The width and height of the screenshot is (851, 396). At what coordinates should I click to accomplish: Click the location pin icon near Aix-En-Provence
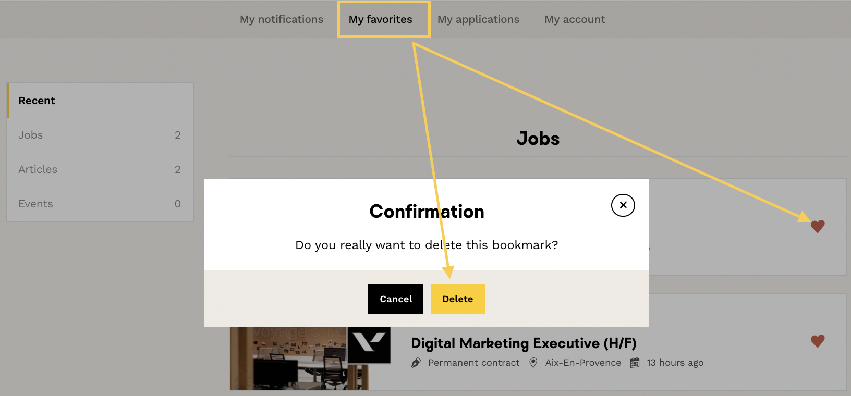pos(533,363)
